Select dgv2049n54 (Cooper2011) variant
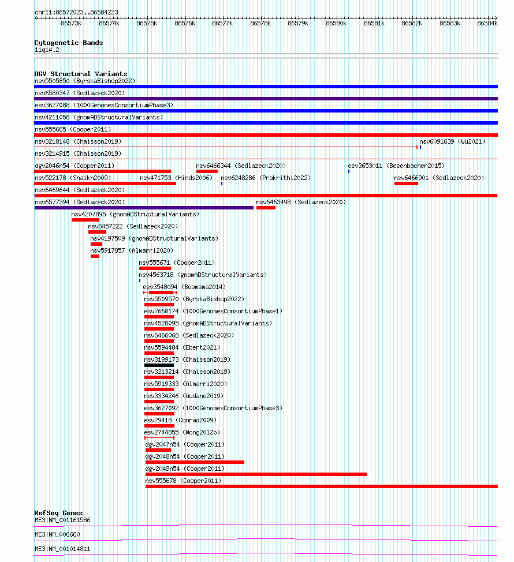 (x=185, y=469)
